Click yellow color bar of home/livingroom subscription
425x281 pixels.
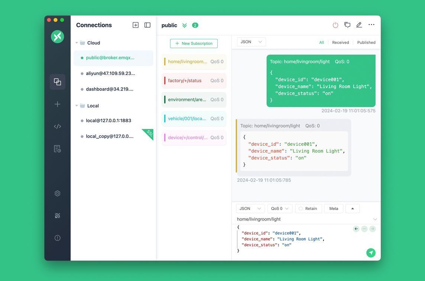pyautogui.click(x=165, y=62)
